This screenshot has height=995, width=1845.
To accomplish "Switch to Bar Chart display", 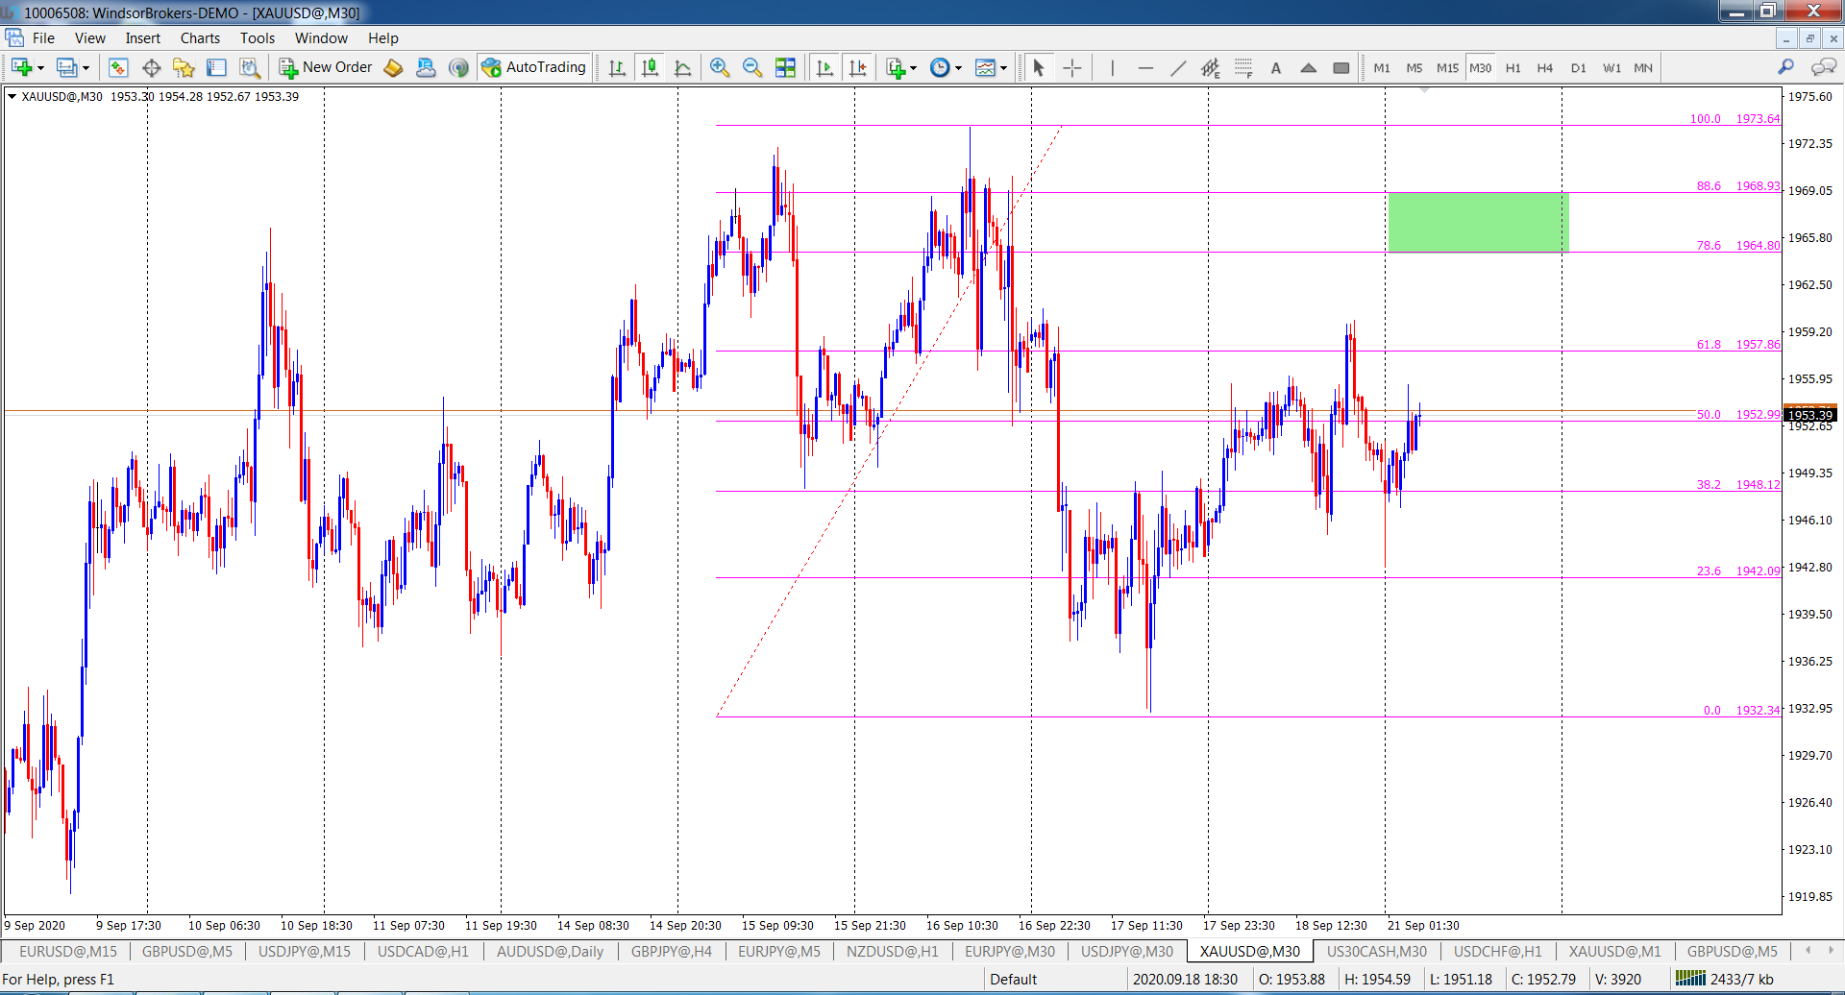I will click(x=617, y=67).
